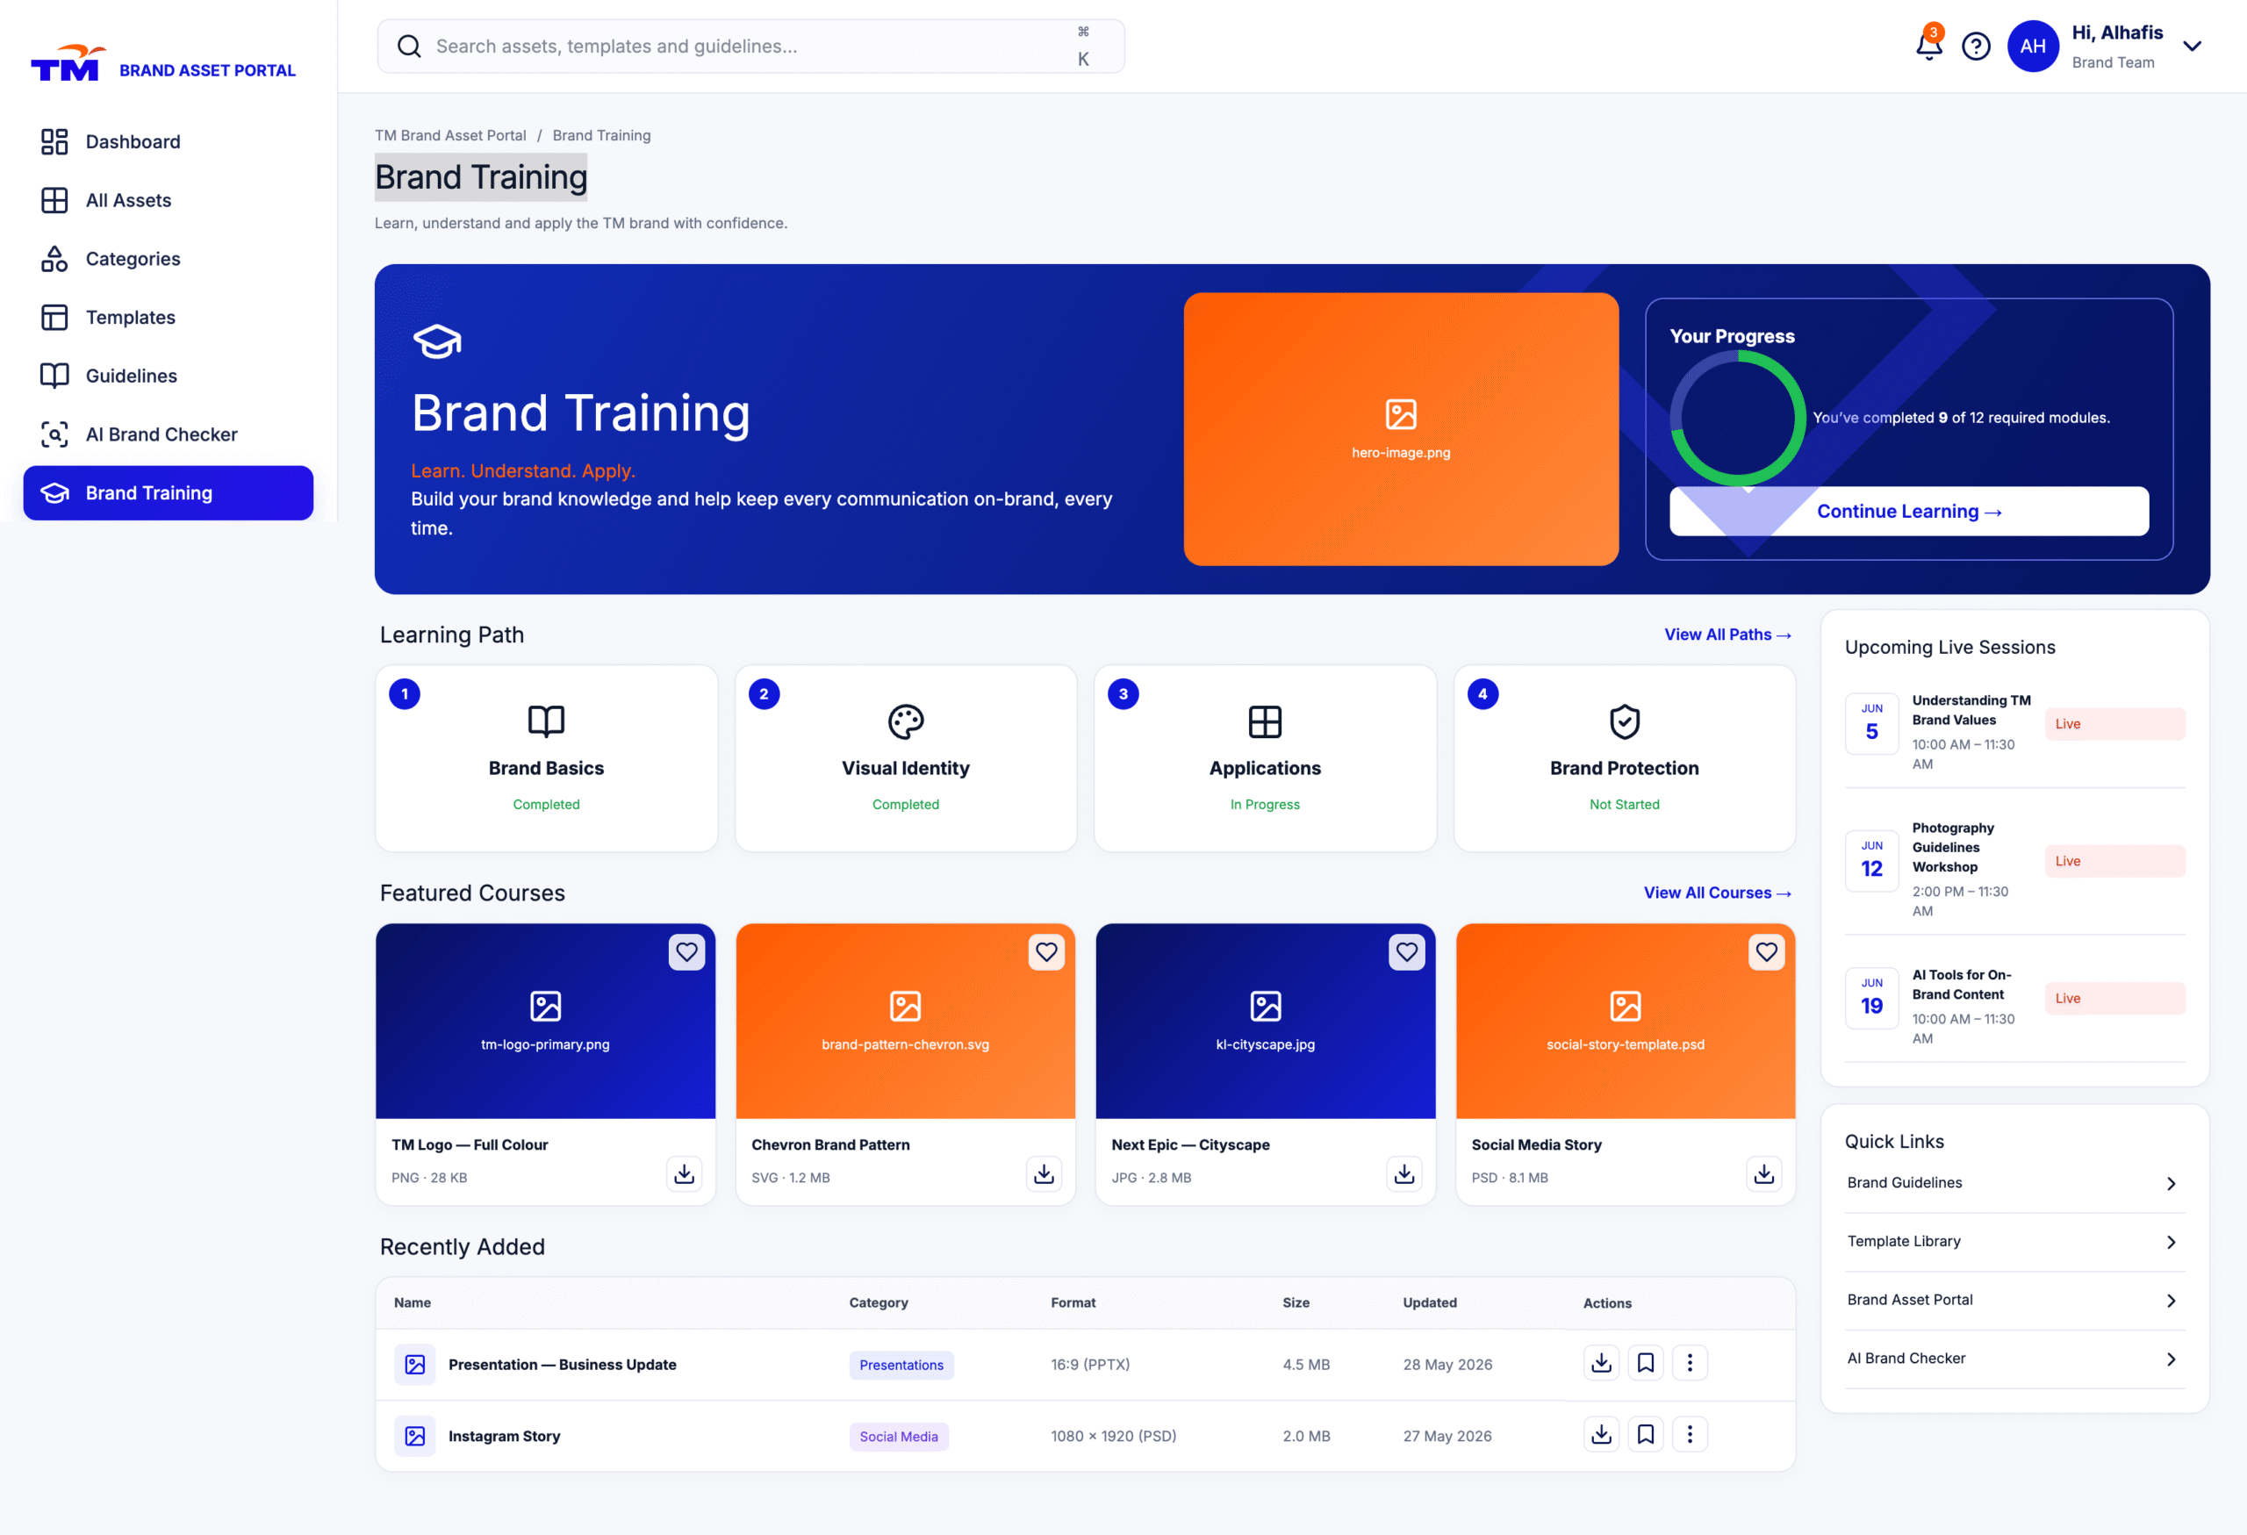Download the TM Logo Full Colour asset
Viewport: 2247px width, 1535px height.
click(684, 1173)
